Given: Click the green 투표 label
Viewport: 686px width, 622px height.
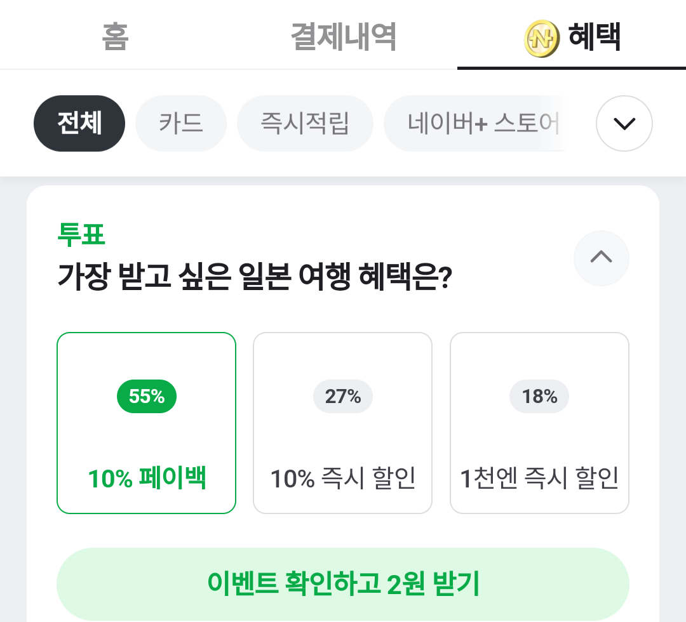Looking at the screenshot, I should (x=81, y=235).
